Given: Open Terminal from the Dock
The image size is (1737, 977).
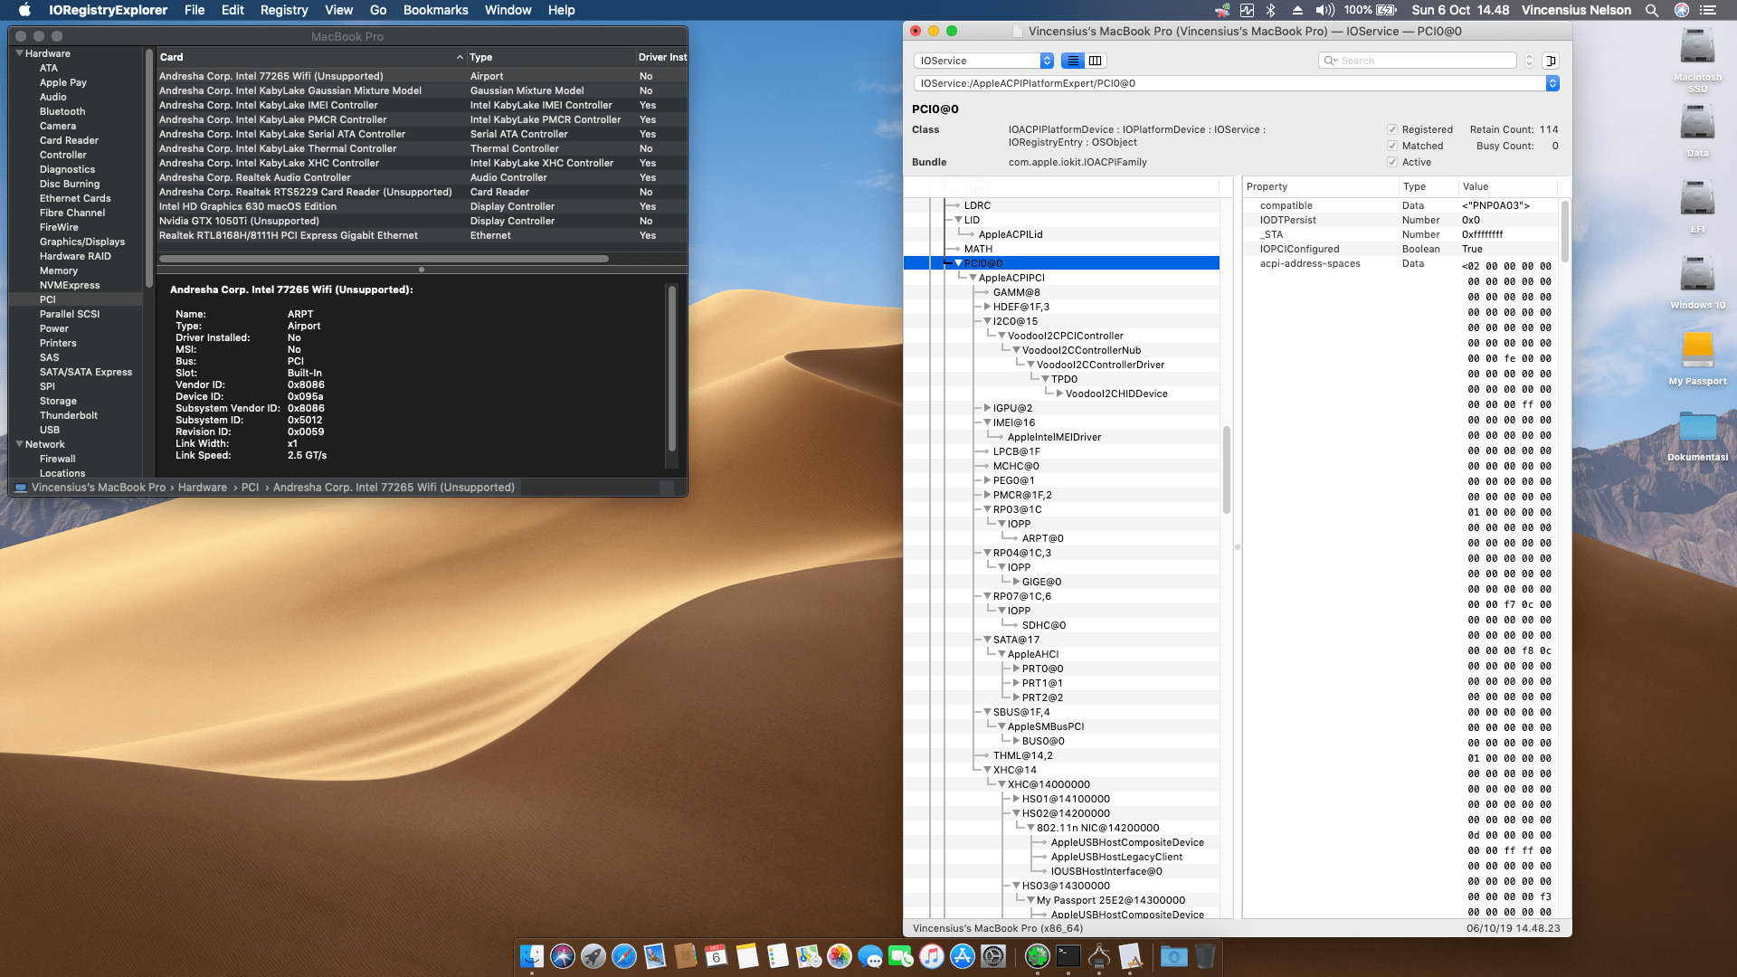Looking at the screenshot, I should pyautogui.click(x=1068, y=956).
